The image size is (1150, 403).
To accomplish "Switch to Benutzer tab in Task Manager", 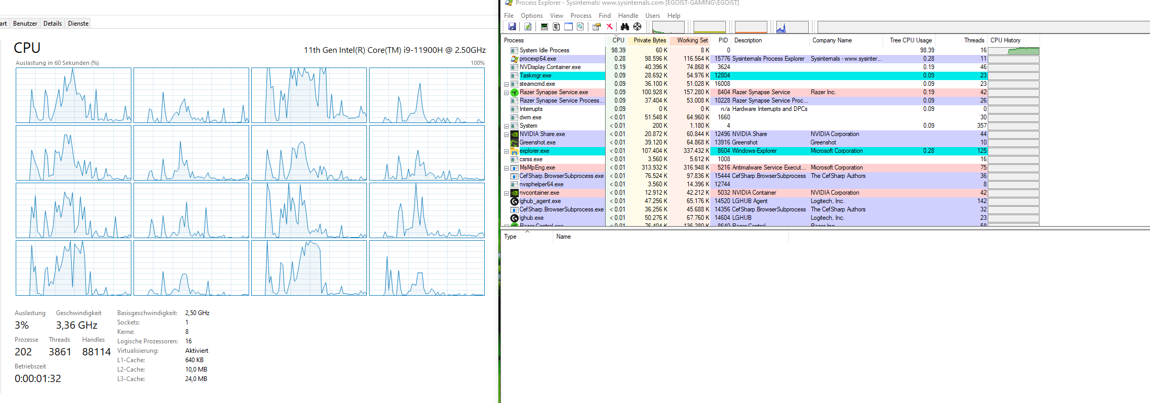I will (x=25, y=24).
